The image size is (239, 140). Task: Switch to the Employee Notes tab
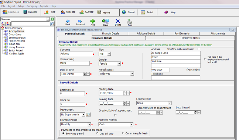pyautogui.click(x=191, y=38)
